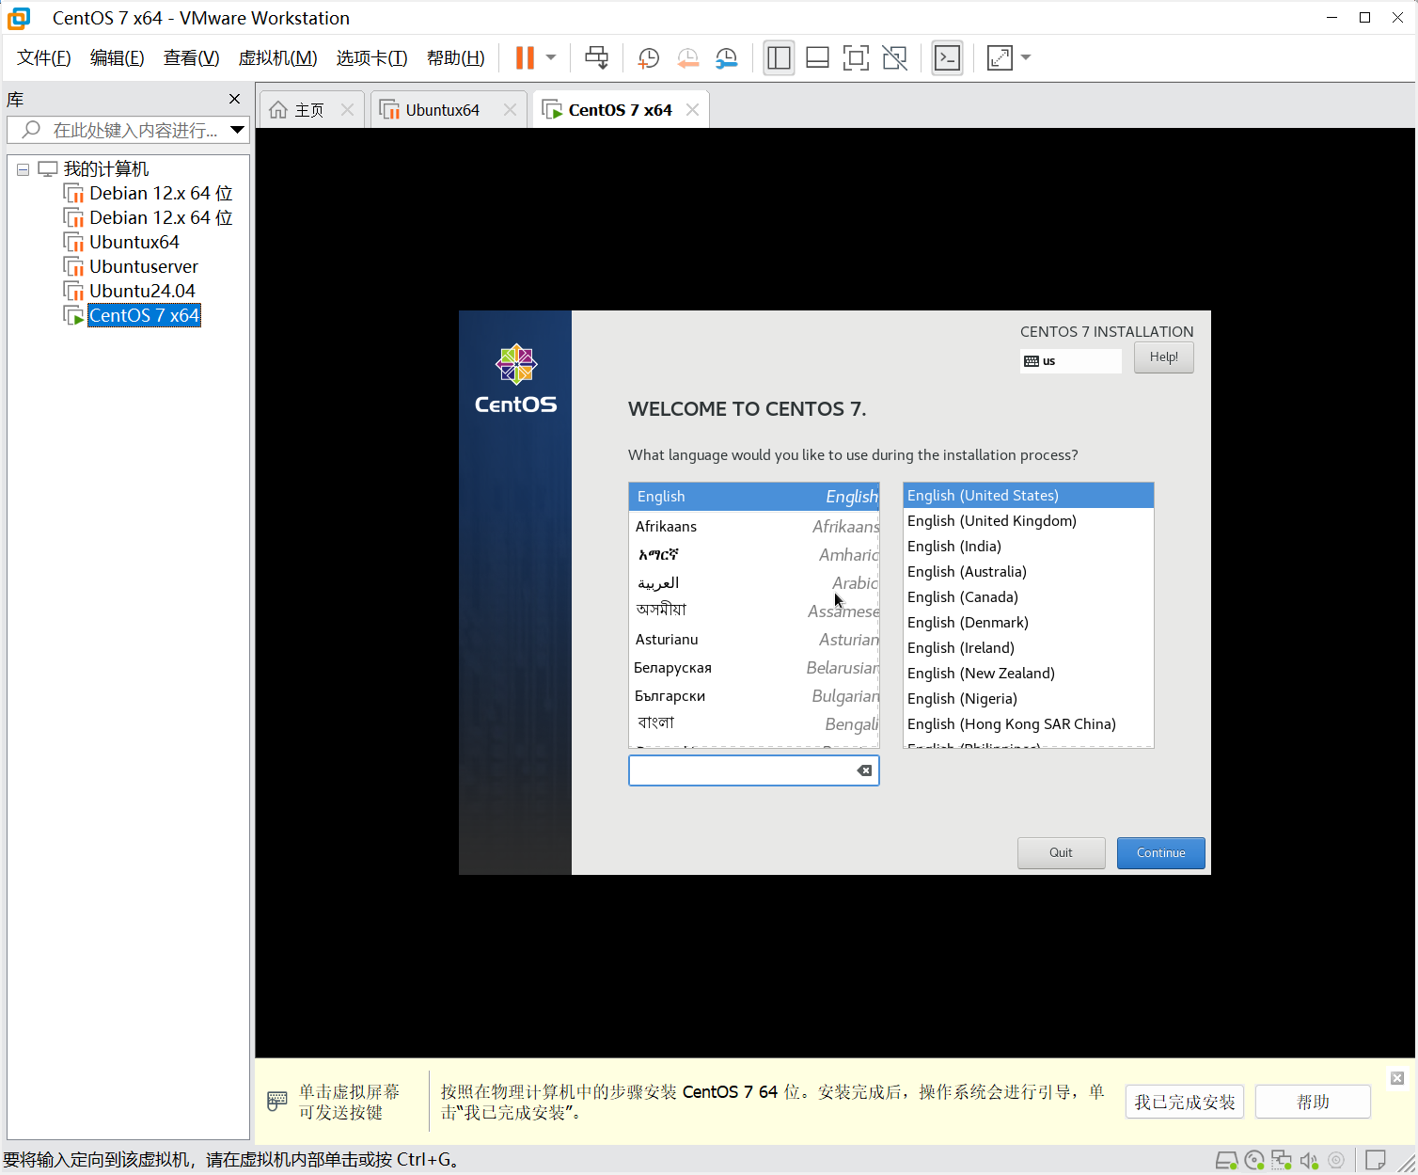This screenshot has width=1418, height=1175.
Task: Select Assamese in the language list
Action: pyautogui.click(x=753, y=611)
